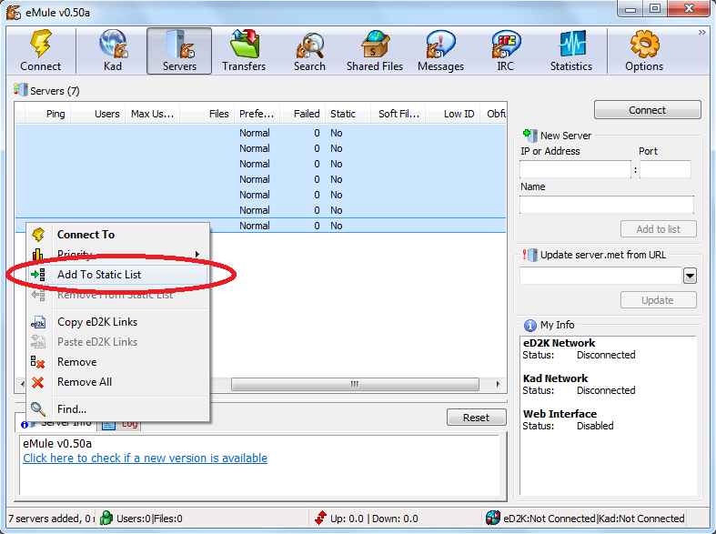Open the server.met URL dropdown arrow
716x534 pixels.
[690, 276]
